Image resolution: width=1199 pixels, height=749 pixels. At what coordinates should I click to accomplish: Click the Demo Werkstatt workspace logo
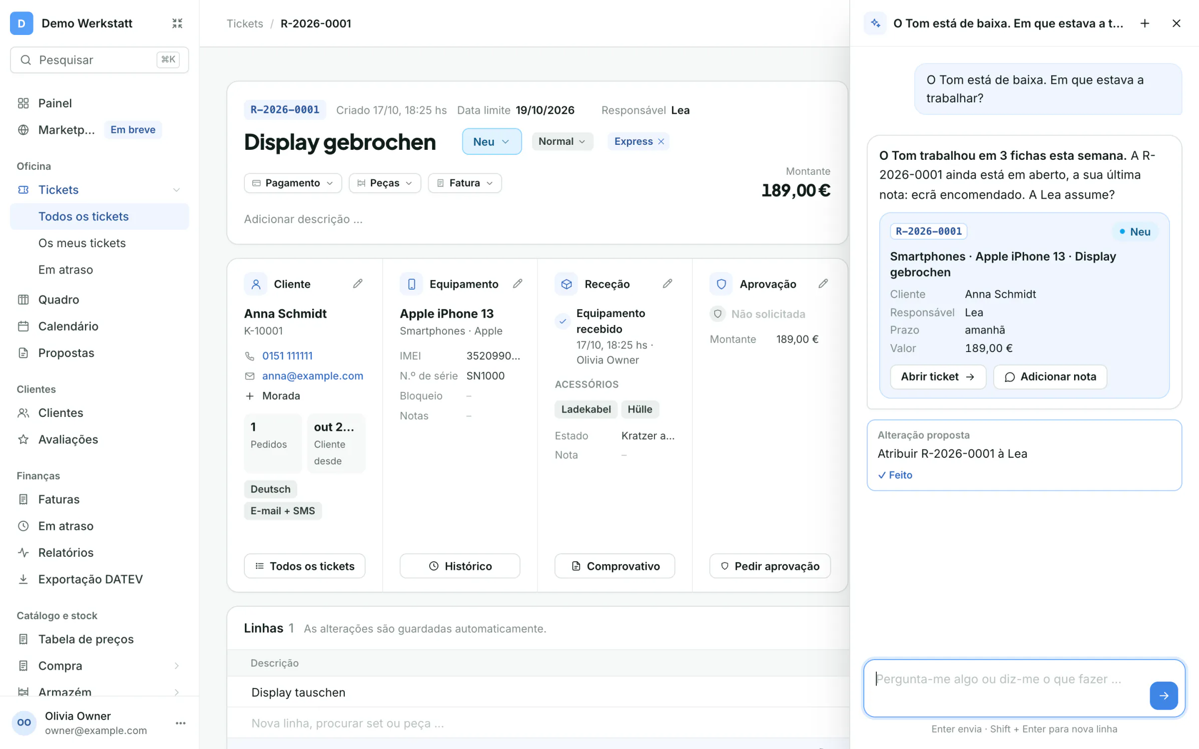(x=21, y=23)
